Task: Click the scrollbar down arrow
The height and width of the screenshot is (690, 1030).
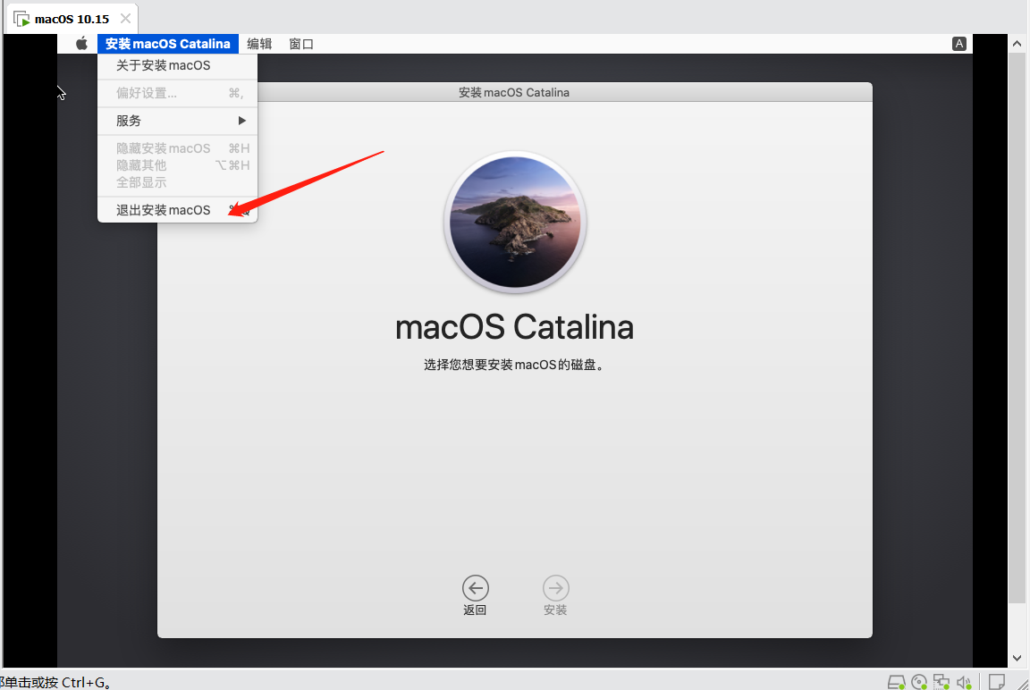Action: coord(1017,658)
